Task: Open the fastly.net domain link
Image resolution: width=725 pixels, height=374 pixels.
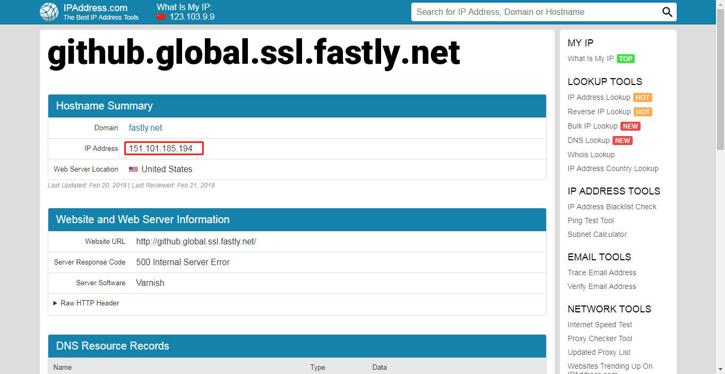Action: pos(145,128)
